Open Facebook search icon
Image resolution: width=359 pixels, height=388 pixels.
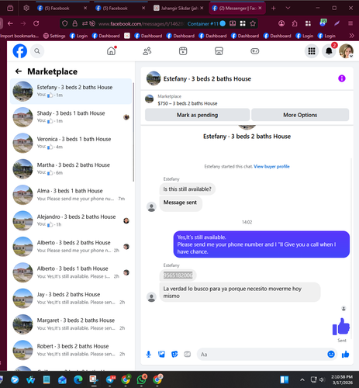tap(37, 51)
